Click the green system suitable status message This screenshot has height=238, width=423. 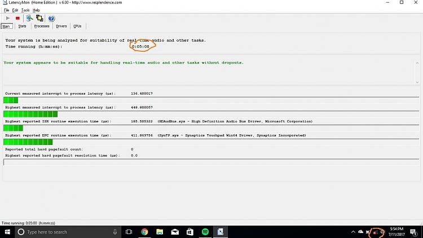[x=124, y=63]
